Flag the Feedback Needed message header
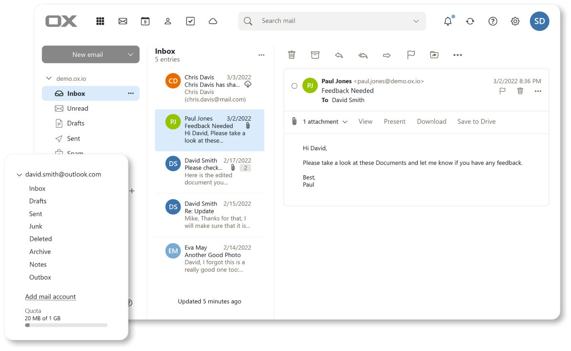 pos(502,91)
